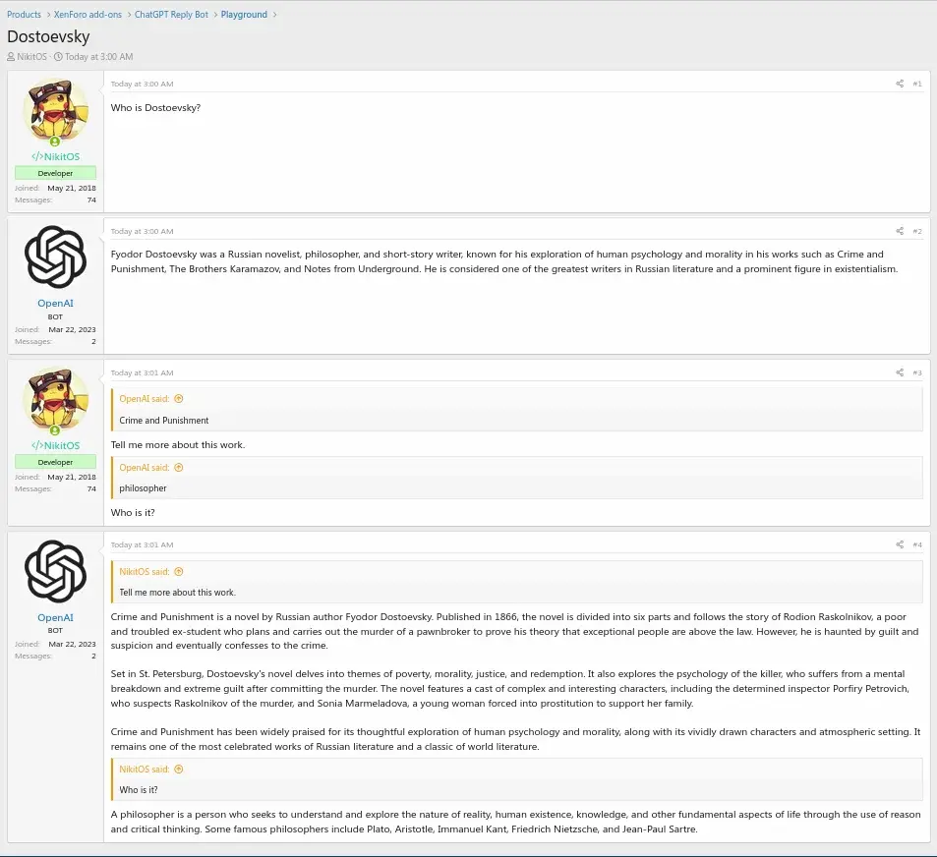Image resolution: width=937 pixels, height=857 pixels.
Task: Jump to the quoted "Who is it?" source arrow
Action: click(179, 770)
